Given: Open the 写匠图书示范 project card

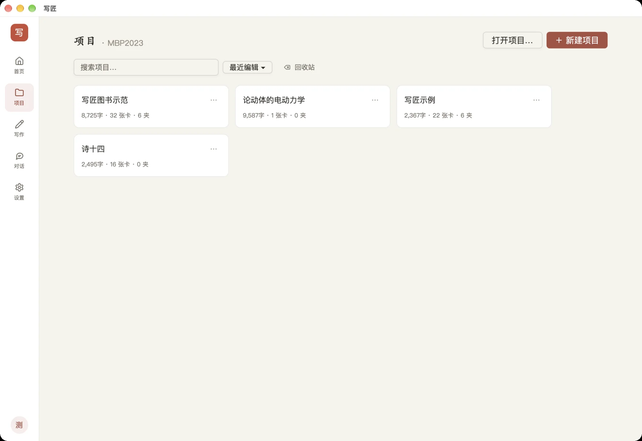Looking at the screenshot, I should click(x=151, y=106).
